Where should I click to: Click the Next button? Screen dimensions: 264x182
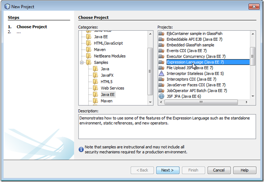[x=168, y=170]
